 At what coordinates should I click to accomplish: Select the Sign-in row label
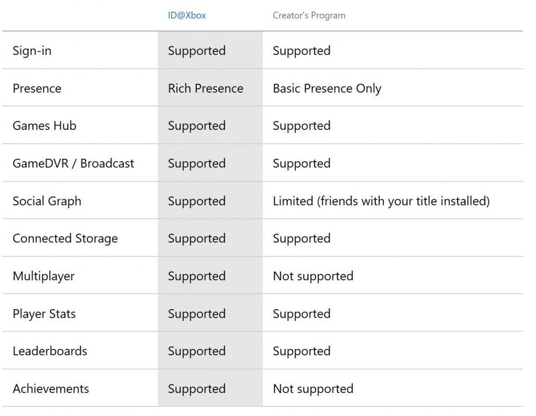pyautogui.click(x=32, y=50)
